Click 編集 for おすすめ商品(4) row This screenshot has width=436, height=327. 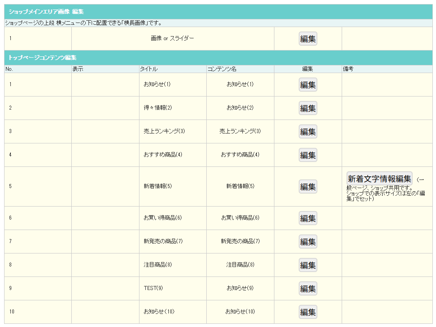click(308, 155)
